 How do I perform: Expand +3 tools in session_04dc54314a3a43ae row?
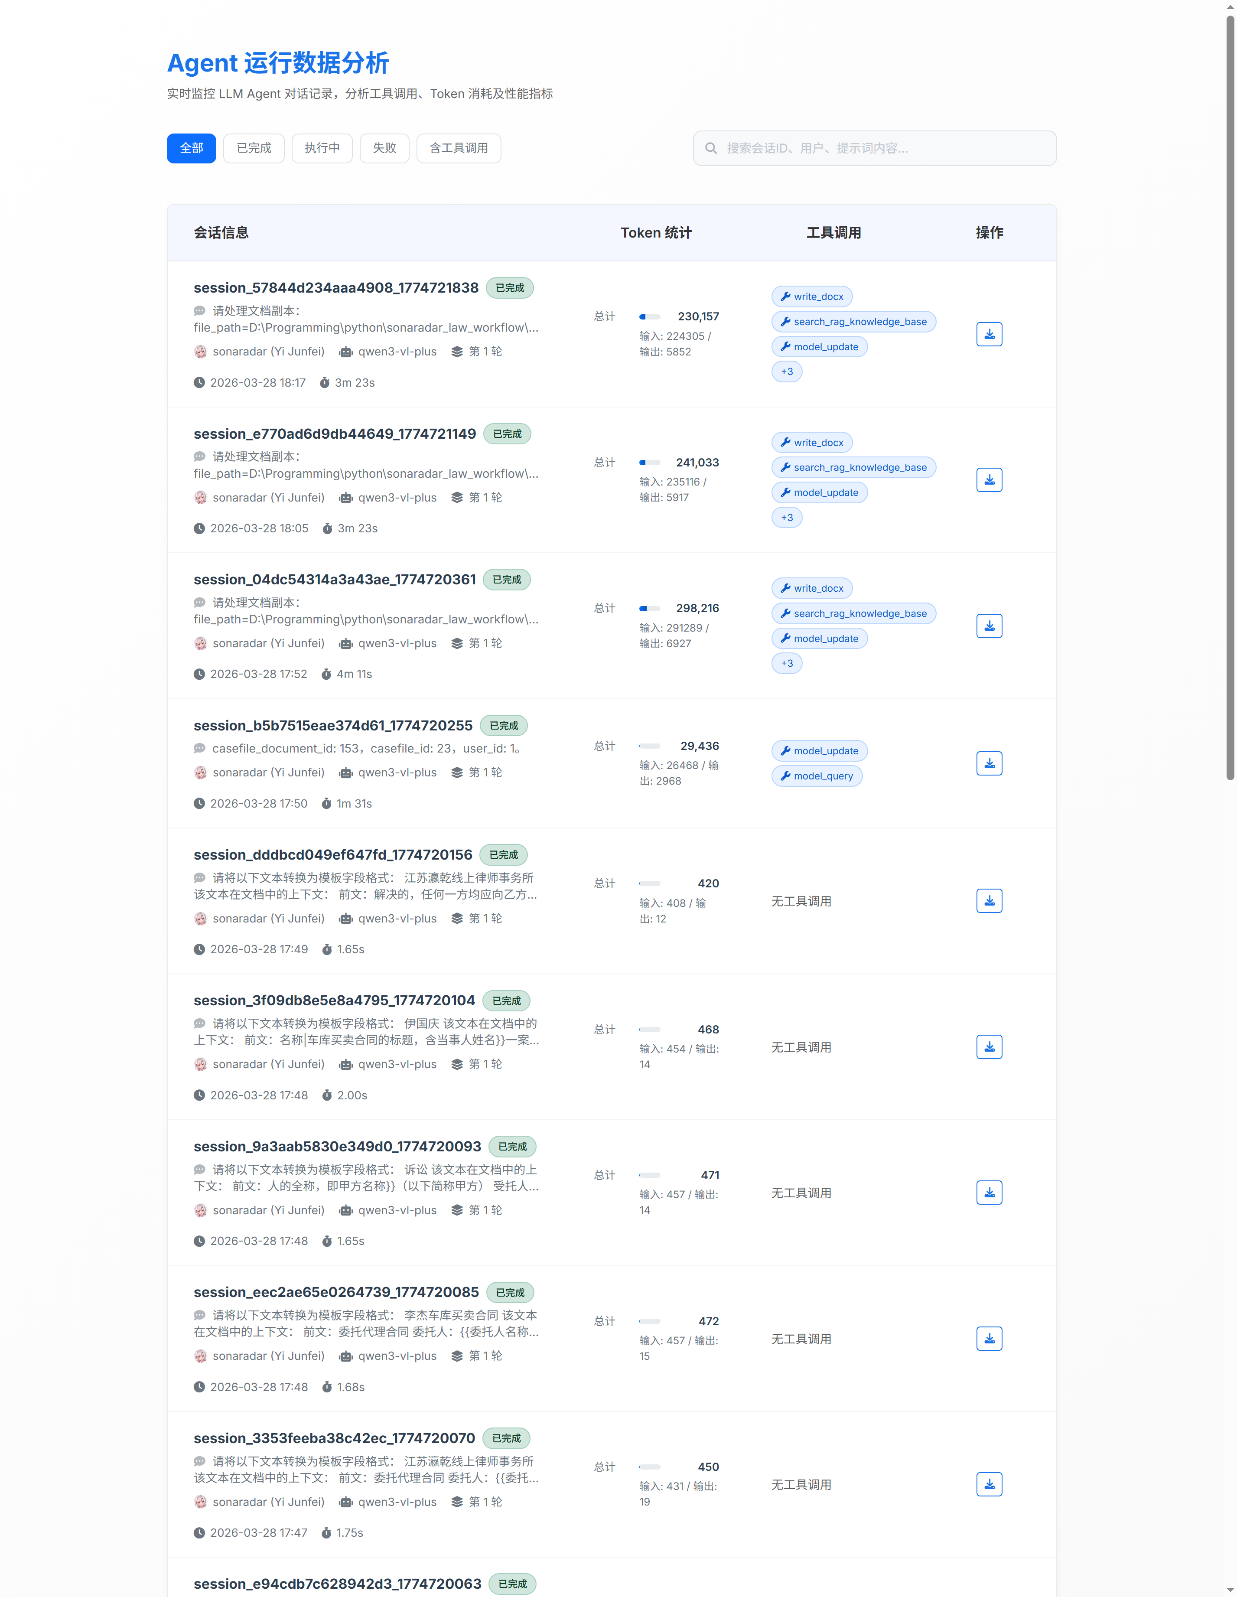click(x=787, y=663)
